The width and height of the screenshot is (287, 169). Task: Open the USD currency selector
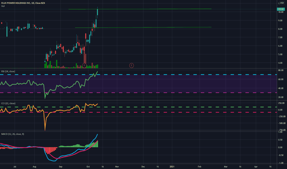point(282,3)
